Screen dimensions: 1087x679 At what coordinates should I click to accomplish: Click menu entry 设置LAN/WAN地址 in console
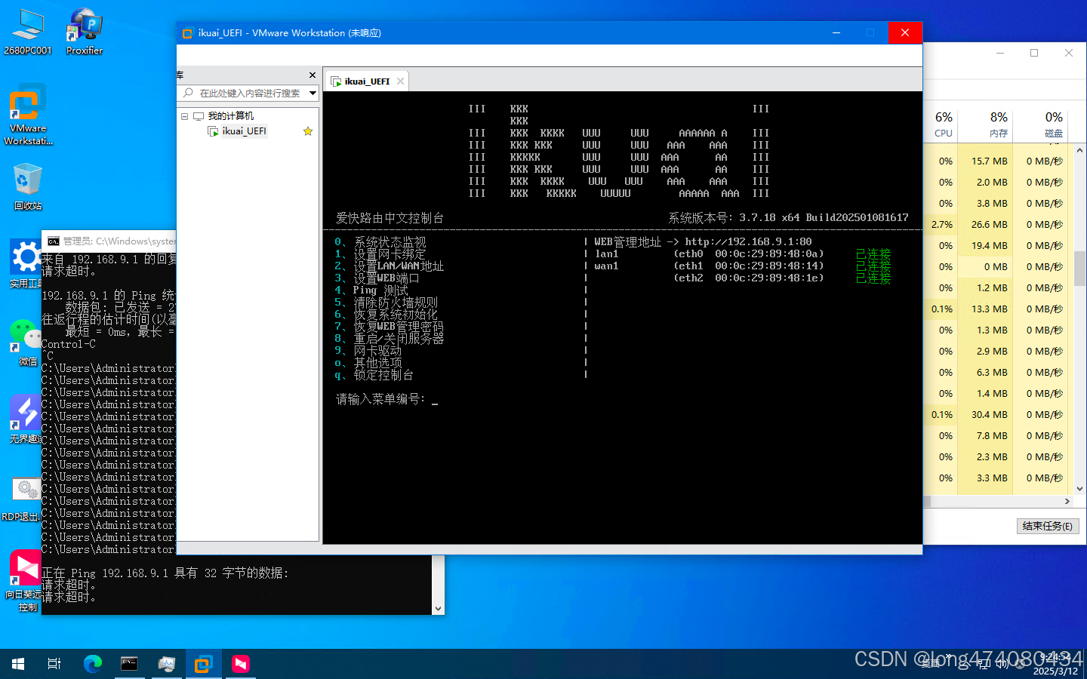pos(399,266)
